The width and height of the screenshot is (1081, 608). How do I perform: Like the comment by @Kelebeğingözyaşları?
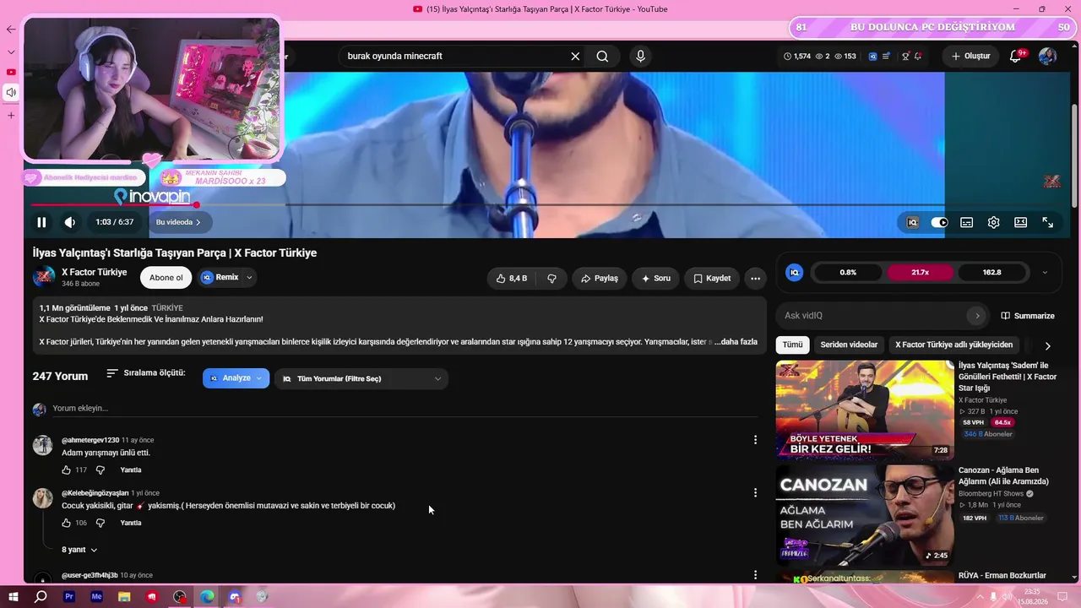[x=67, y=524]
